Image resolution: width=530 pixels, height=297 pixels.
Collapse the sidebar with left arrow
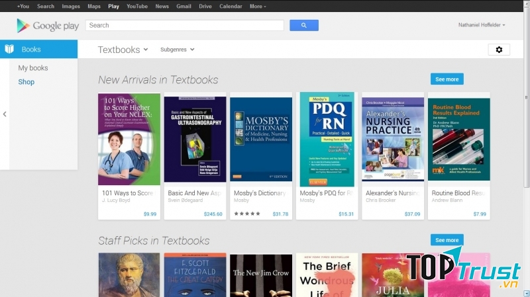tap(5, 114)
